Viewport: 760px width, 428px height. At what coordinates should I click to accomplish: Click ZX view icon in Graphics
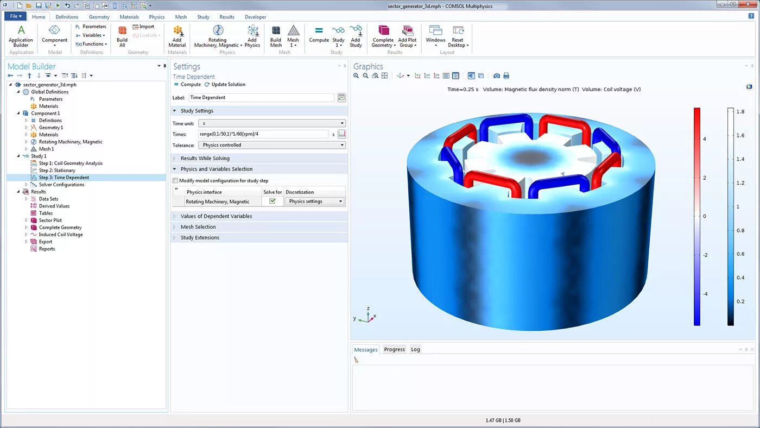436,75
